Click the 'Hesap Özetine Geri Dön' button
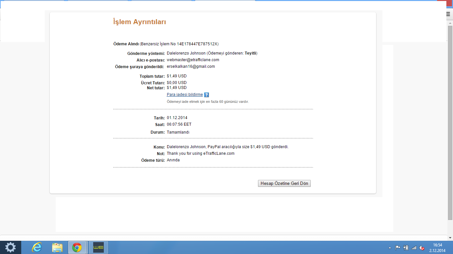 tap(284, 184)
